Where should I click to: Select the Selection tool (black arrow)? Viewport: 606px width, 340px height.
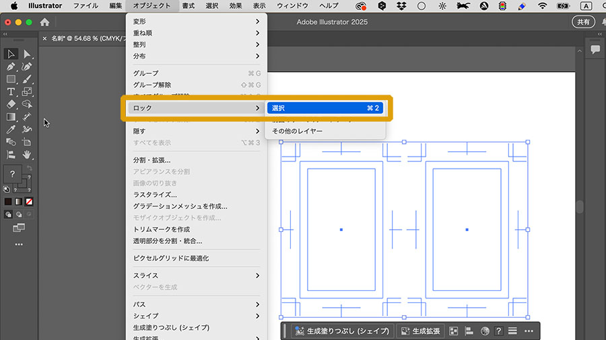pos(11,54)
